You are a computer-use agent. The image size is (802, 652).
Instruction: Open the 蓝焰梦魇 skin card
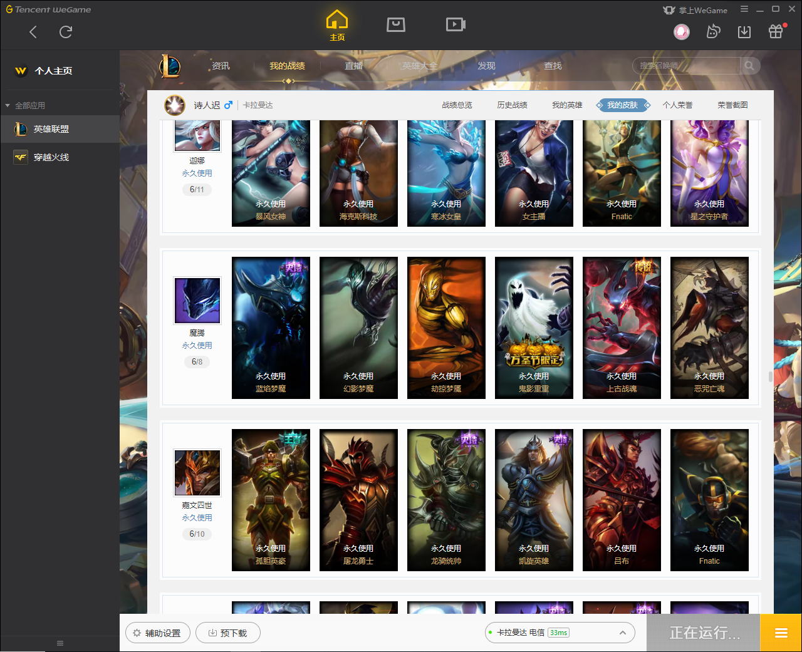[271, 328]
